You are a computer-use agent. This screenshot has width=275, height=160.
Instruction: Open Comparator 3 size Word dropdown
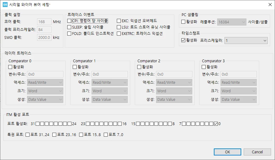click(x=238, y=91)
